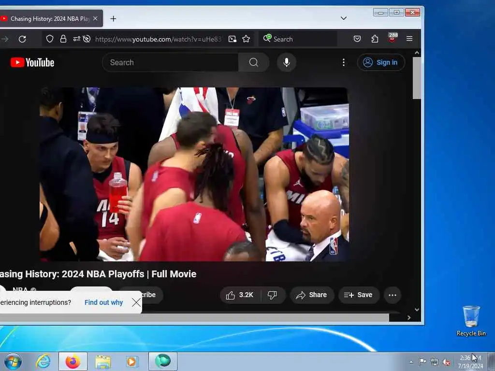Click the video title Chasing History text
495x371 pixels.
[x=98, y=274]
